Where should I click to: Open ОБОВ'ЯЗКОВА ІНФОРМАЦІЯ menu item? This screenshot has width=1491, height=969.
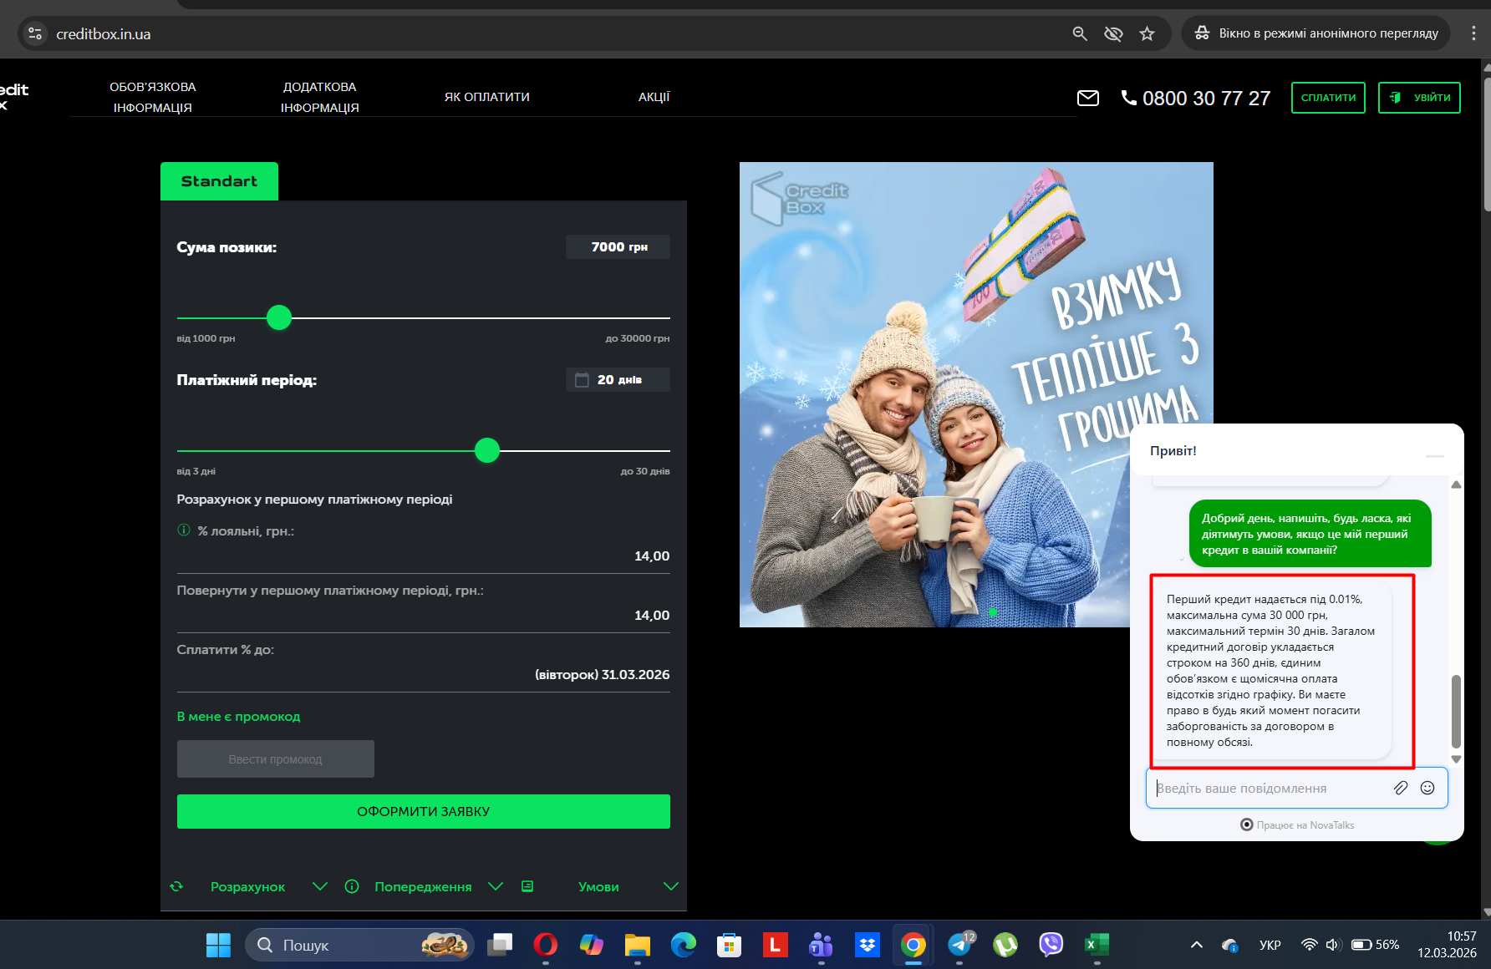click(x=153, y=97)
